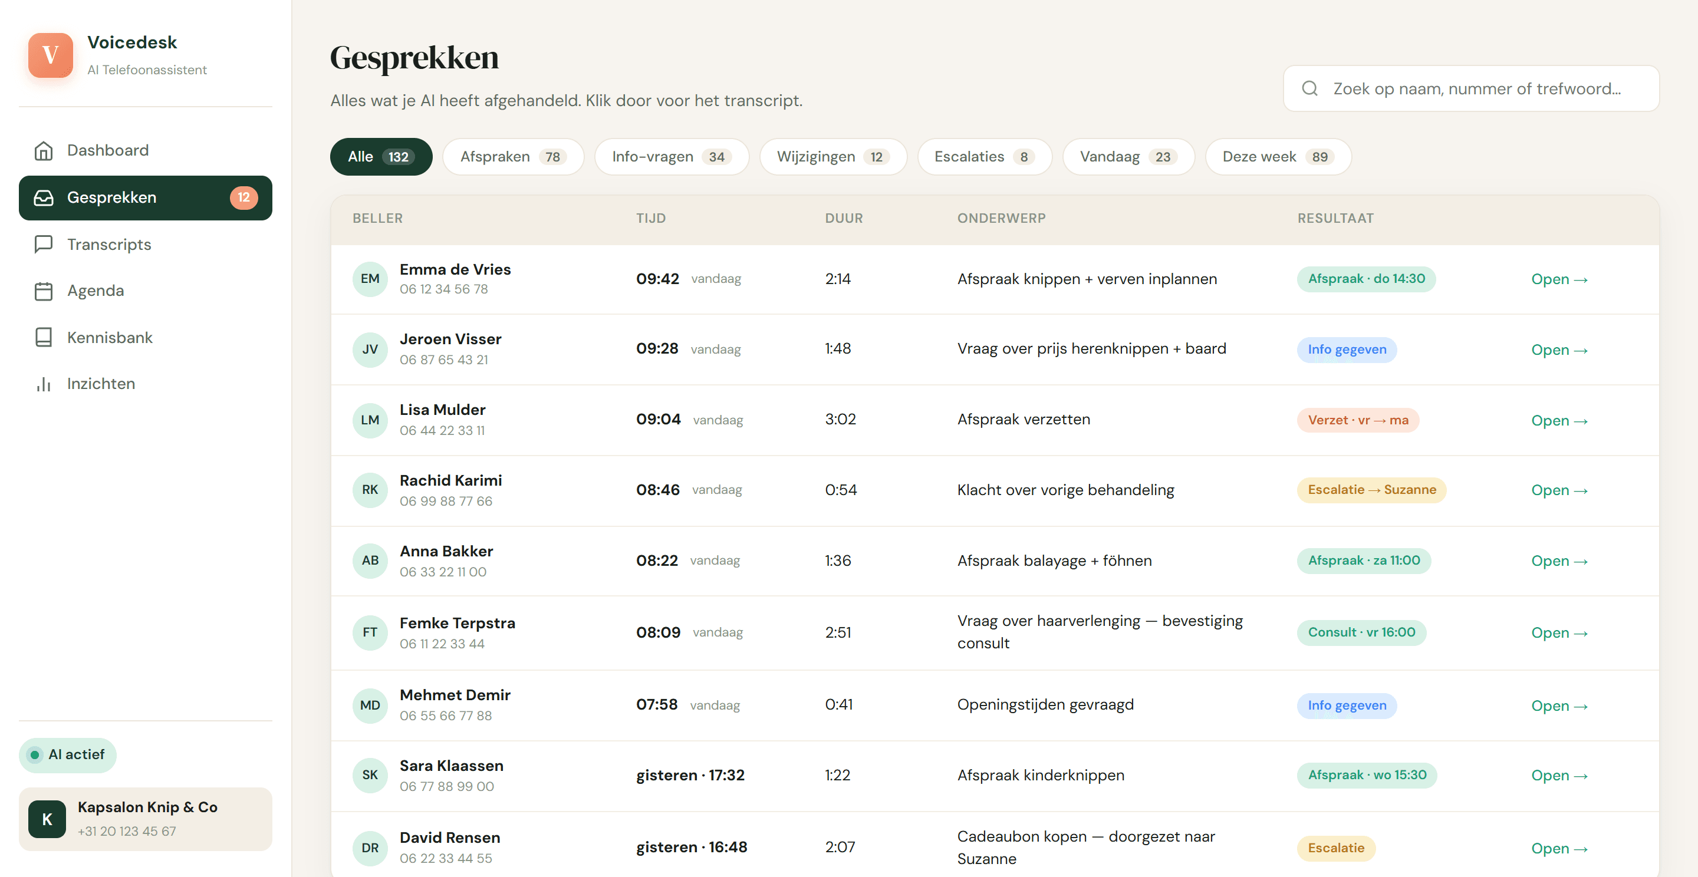Open Rachid Karimi conversation link

point(1559,490)
